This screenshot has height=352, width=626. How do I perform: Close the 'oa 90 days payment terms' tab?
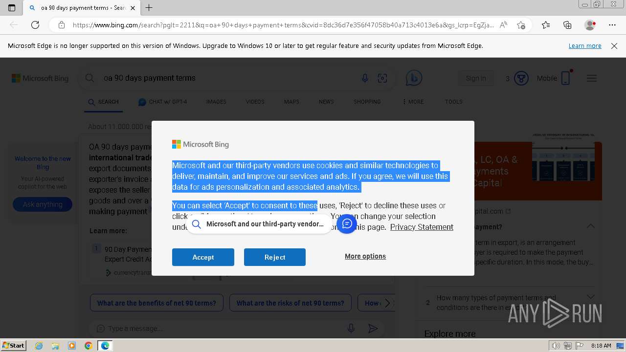133,8
